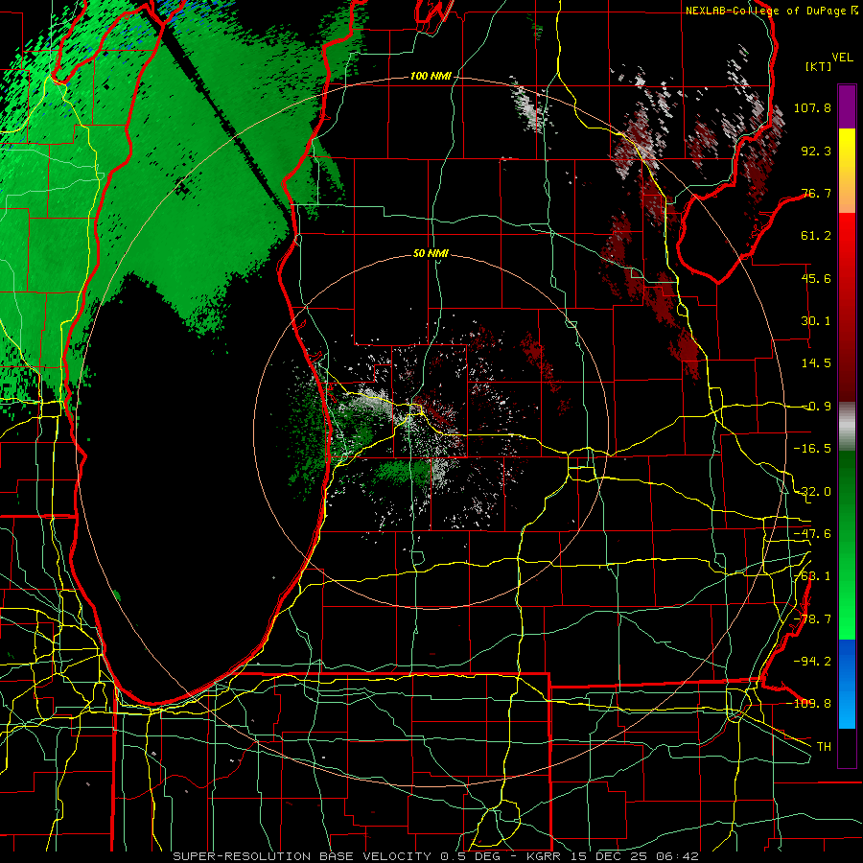The width and height of the screenshot is (863, 863).
Task: Click the blue segment of velocity color bar
Action: tap(847, 684)
